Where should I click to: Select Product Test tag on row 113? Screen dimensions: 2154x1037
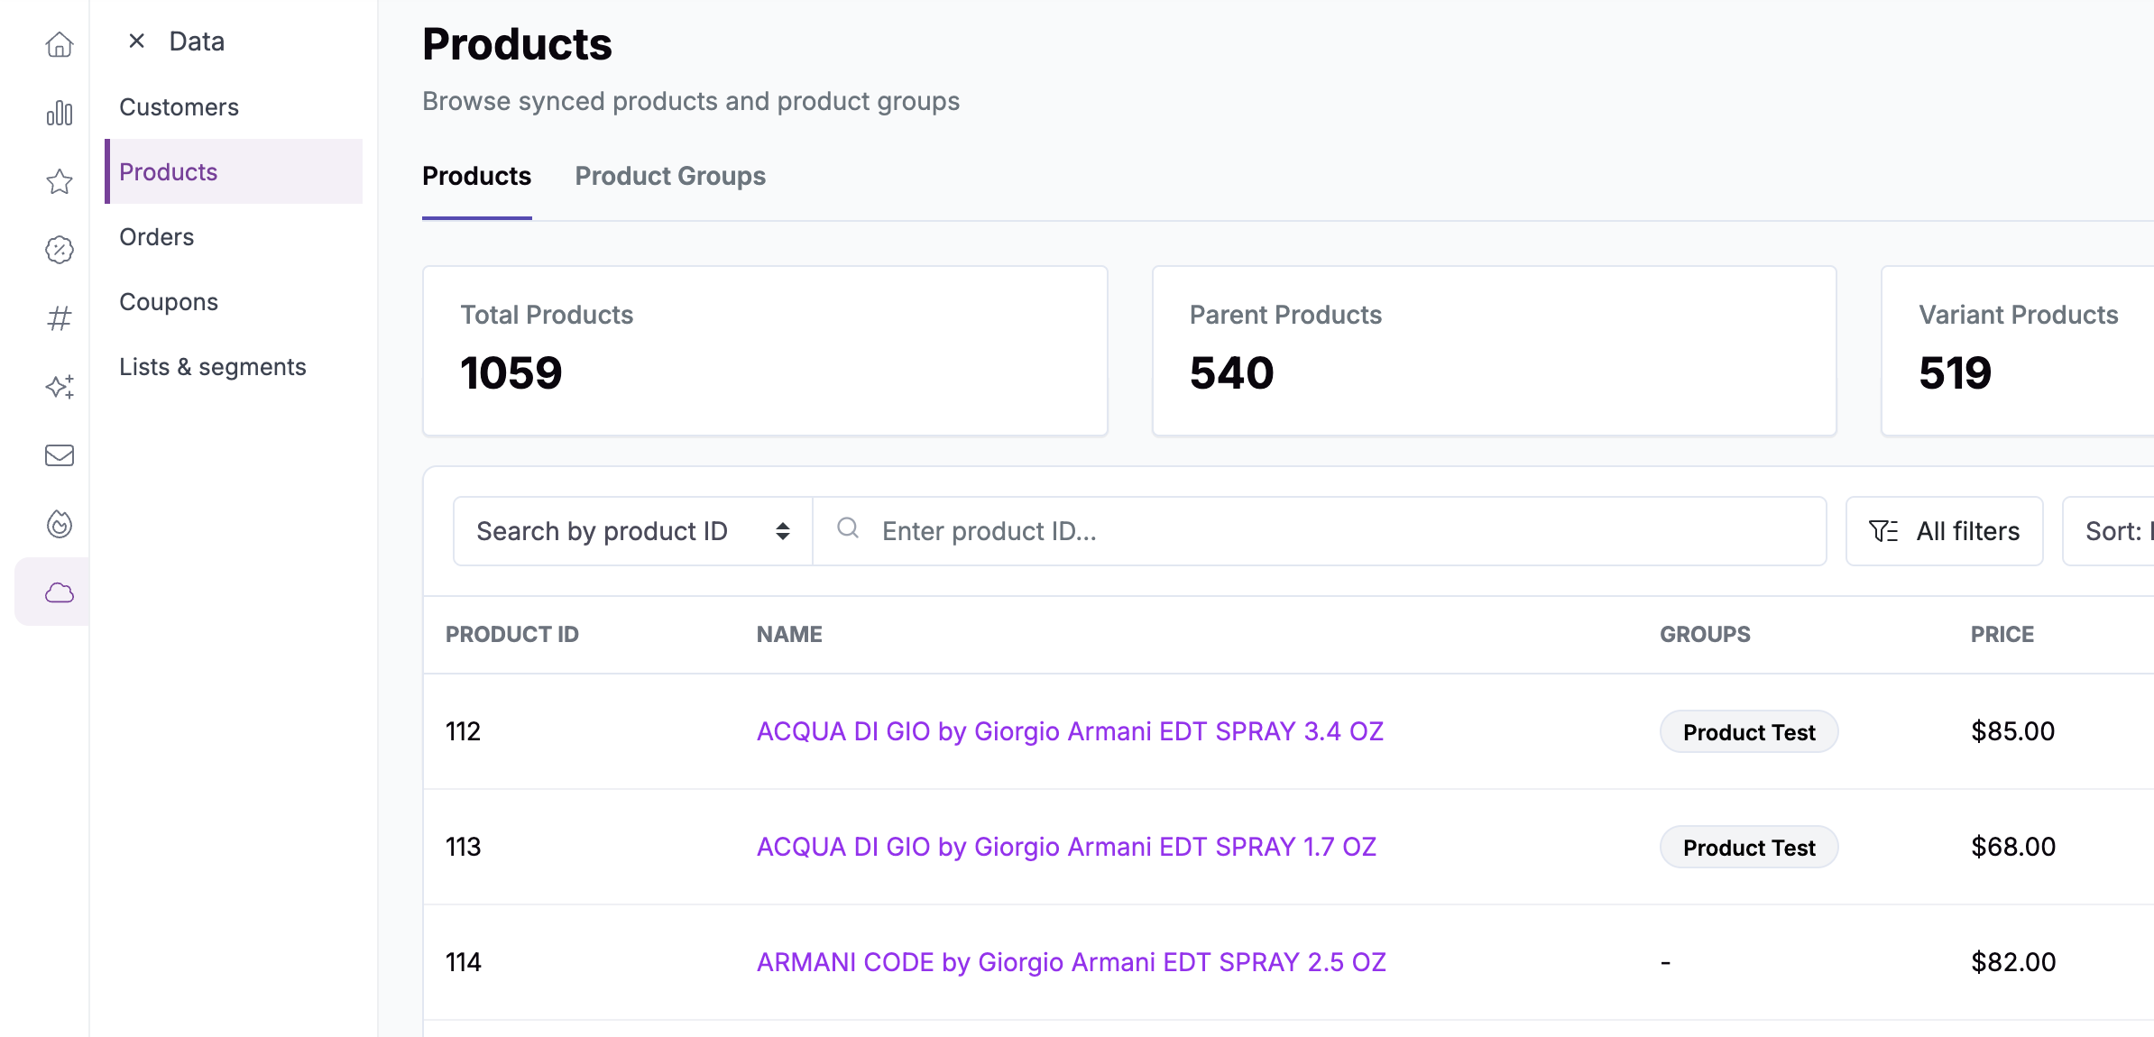tap(1749, 847)
